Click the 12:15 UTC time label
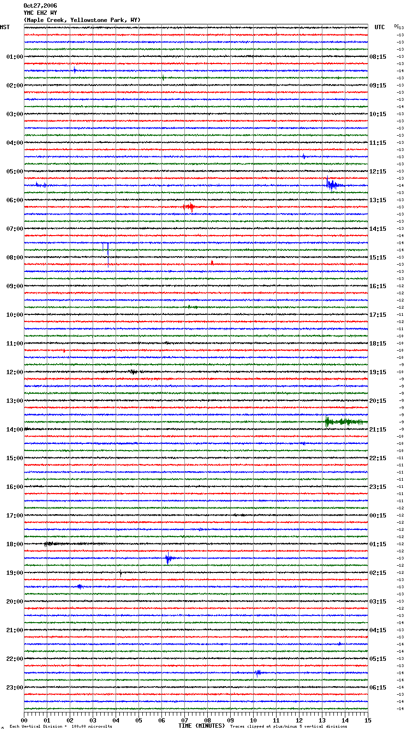Image resolution: width=406 pixels, height=733 pixels. tap(378, 172)
